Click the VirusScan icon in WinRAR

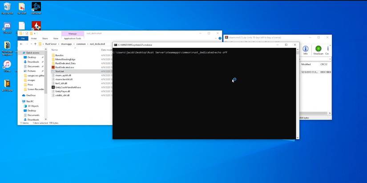(x=318, y=49)
